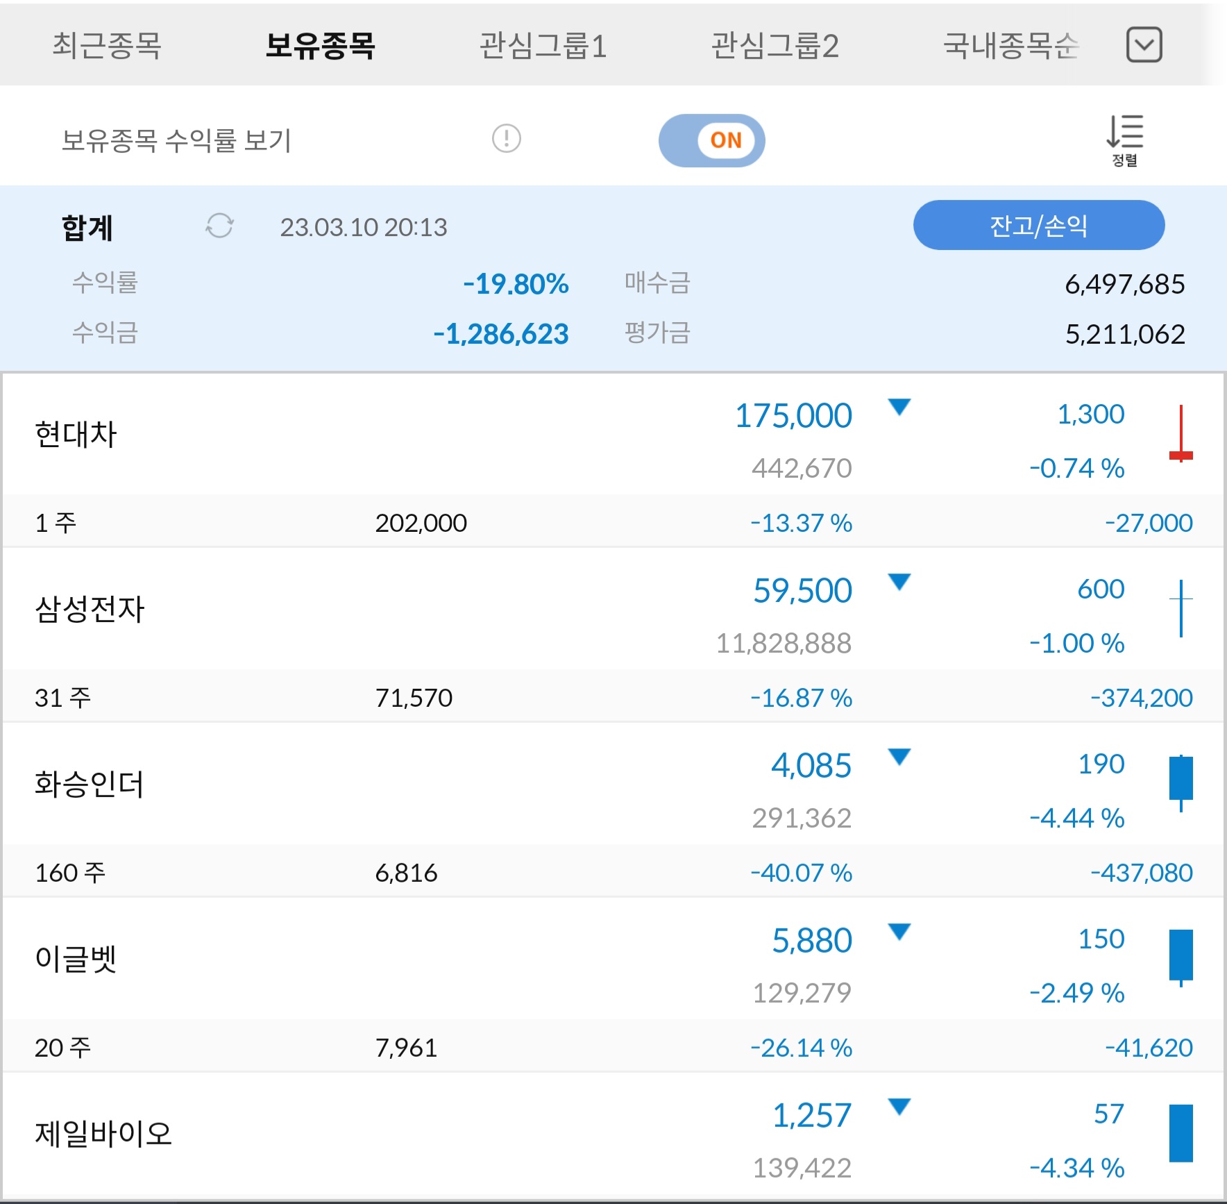The width and height of the screenshot is (1227, 1204).
Task: Click 제일바이오 current price 1,257
Action: tap(812, 1116)
